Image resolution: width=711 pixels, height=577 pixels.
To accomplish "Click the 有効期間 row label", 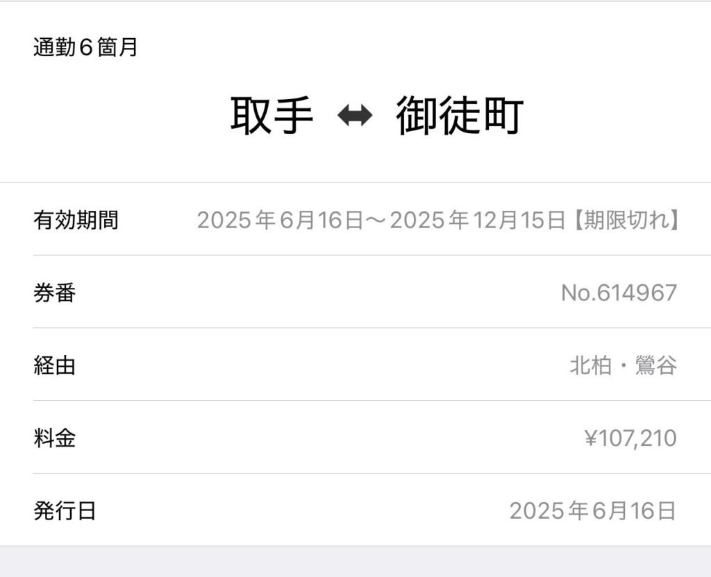I will [76, 221].
